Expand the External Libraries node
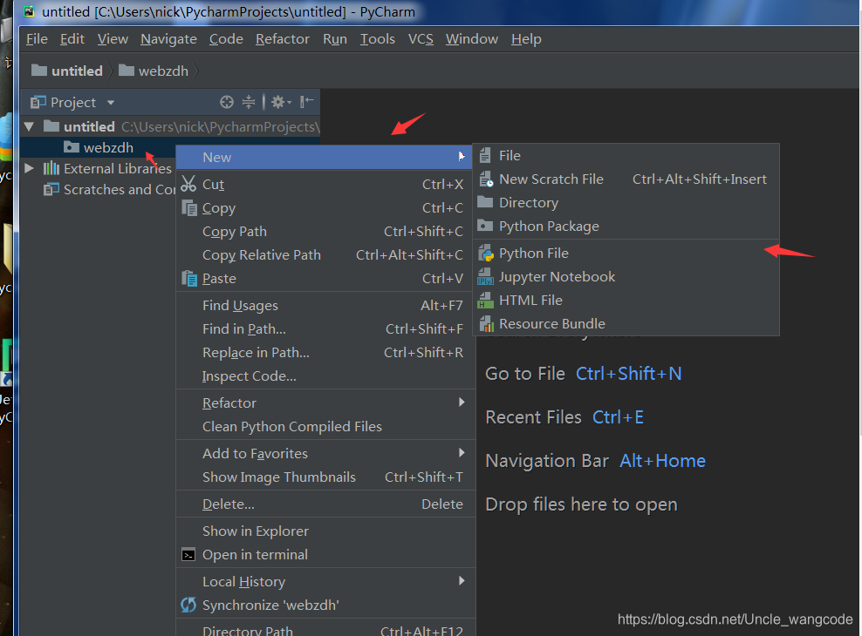 coord(29,168)
